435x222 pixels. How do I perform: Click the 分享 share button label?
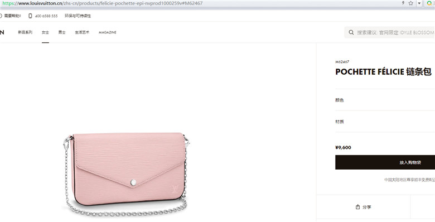tap(367, 207)
